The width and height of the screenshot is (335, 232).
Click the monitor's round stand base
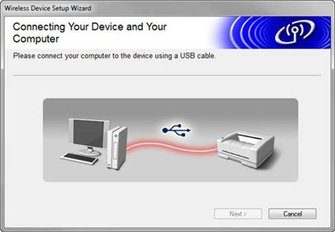point(90,152)
